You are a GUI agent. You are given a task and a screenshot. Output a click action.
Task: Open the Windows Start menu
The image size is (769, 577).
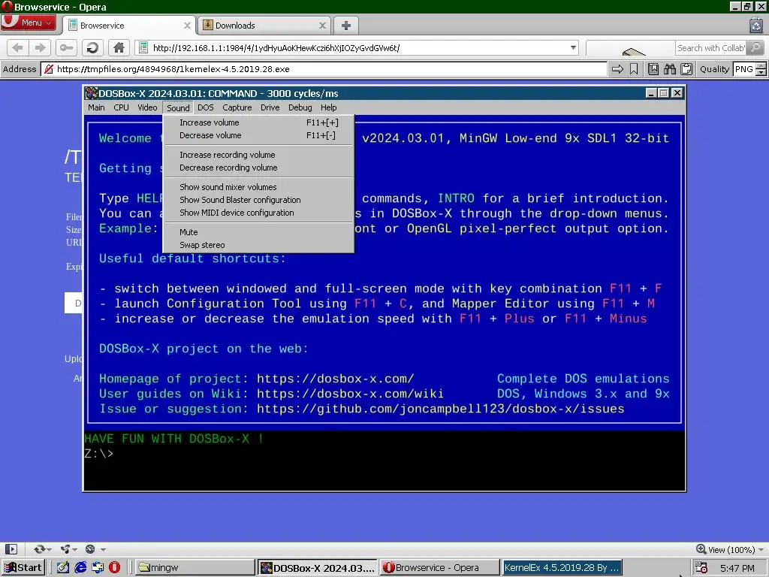click(x=23, y=568)
